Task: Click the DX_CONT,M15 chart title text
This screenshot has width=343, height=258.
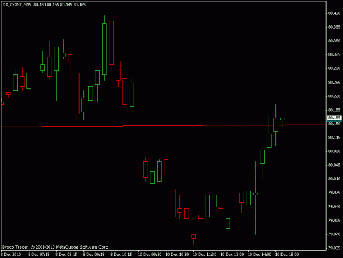Action: coord(16,4)
